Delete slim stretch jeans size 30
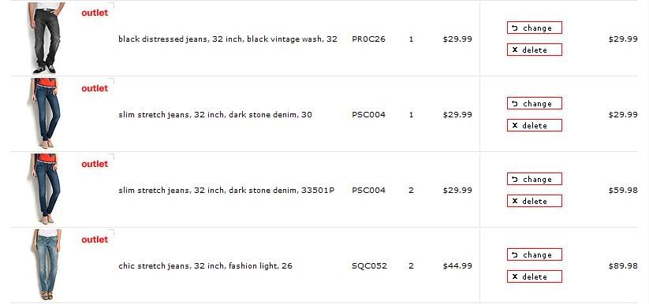 click(535, 125)
